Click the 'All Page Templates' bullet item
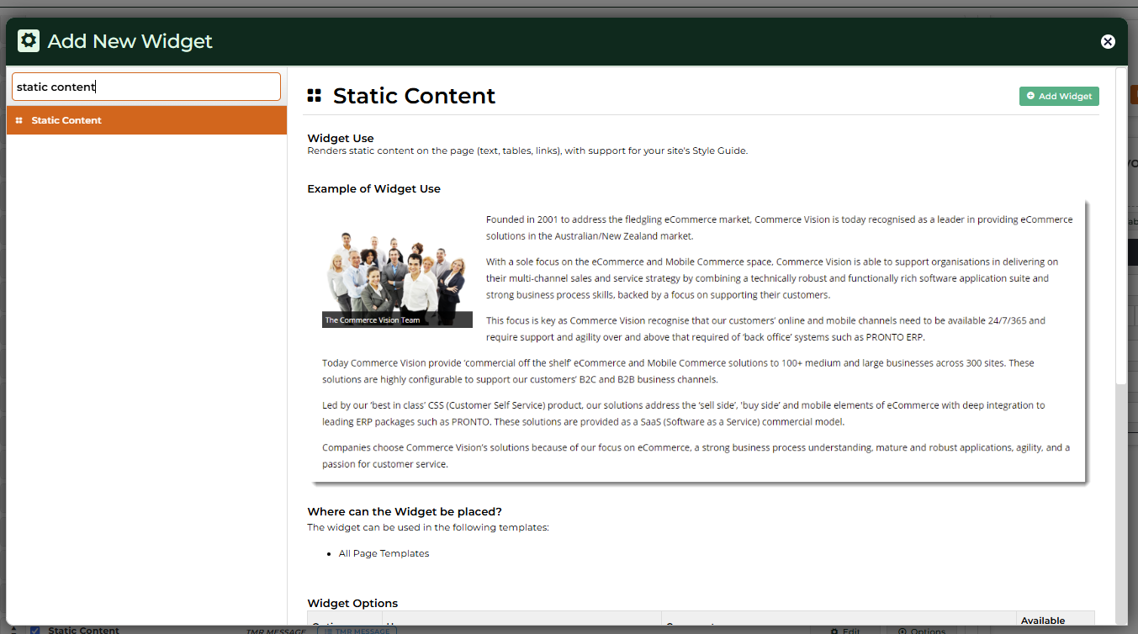This screenshot has height=634, width=1138. (384, 553)
